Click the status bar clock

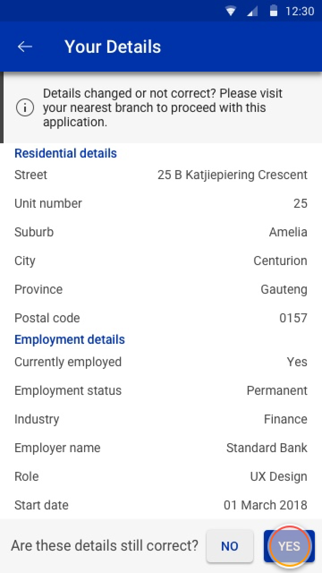tap(300, 11)
